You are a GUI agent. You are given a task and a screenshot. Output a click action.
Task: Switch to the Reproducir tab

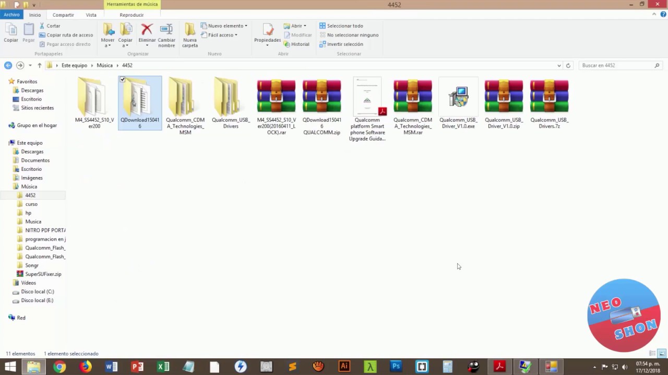(132, 15)
